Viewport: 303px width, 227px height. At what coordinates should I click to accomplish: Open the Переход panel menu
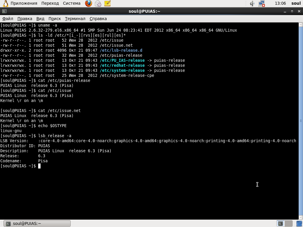pos(50,3)
